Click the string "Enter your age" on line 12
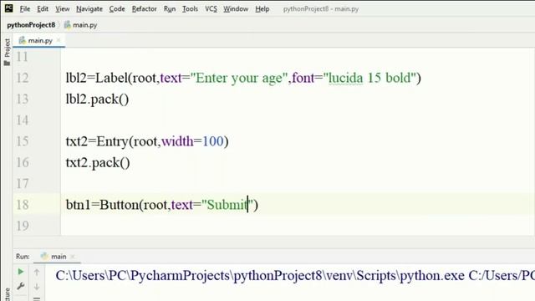 coord(239,78)
